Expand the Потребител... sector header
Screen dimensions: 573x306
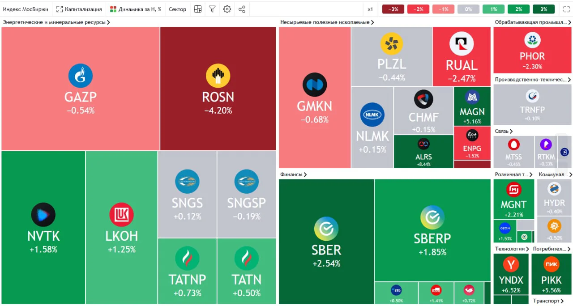552,249
